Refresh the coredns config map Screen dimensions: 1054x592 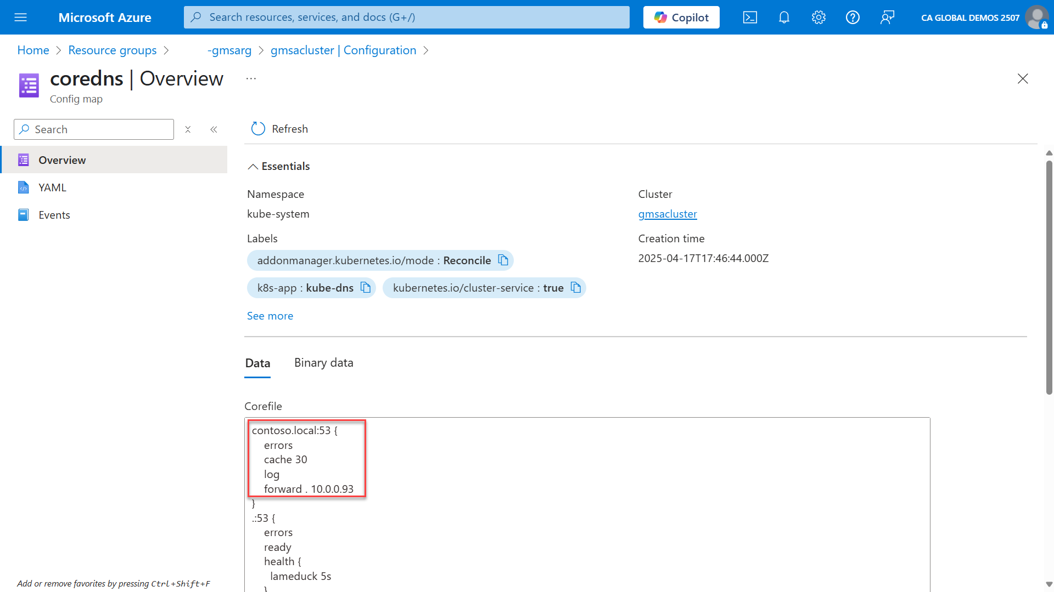click(x=279, y=128)
